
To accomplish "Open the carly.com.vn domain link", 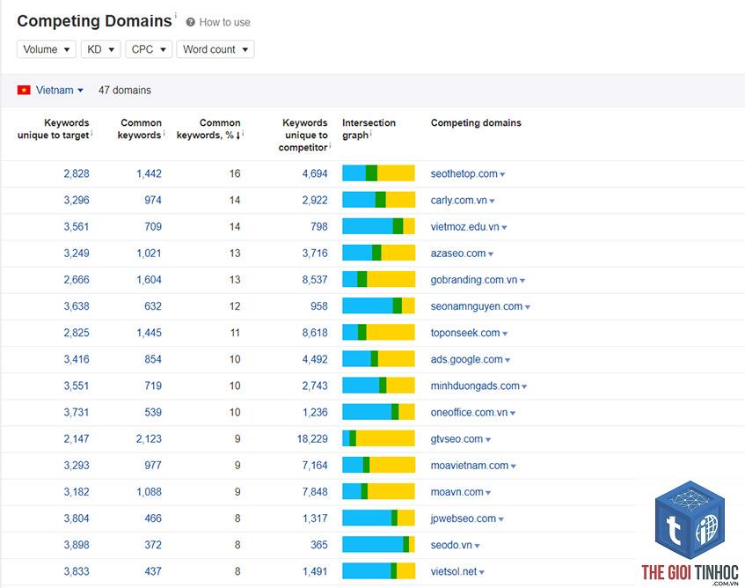I will pos(458,200).
